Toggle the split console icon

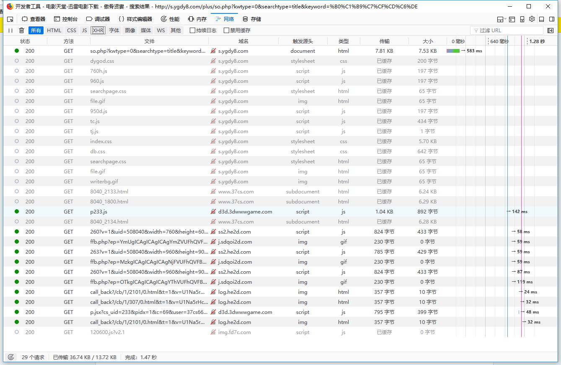click(x=512, y=19)
